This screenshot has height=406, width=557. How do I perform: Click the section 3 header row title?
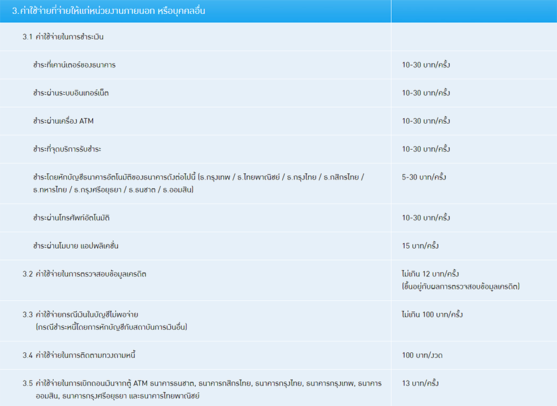pos(108,11)
